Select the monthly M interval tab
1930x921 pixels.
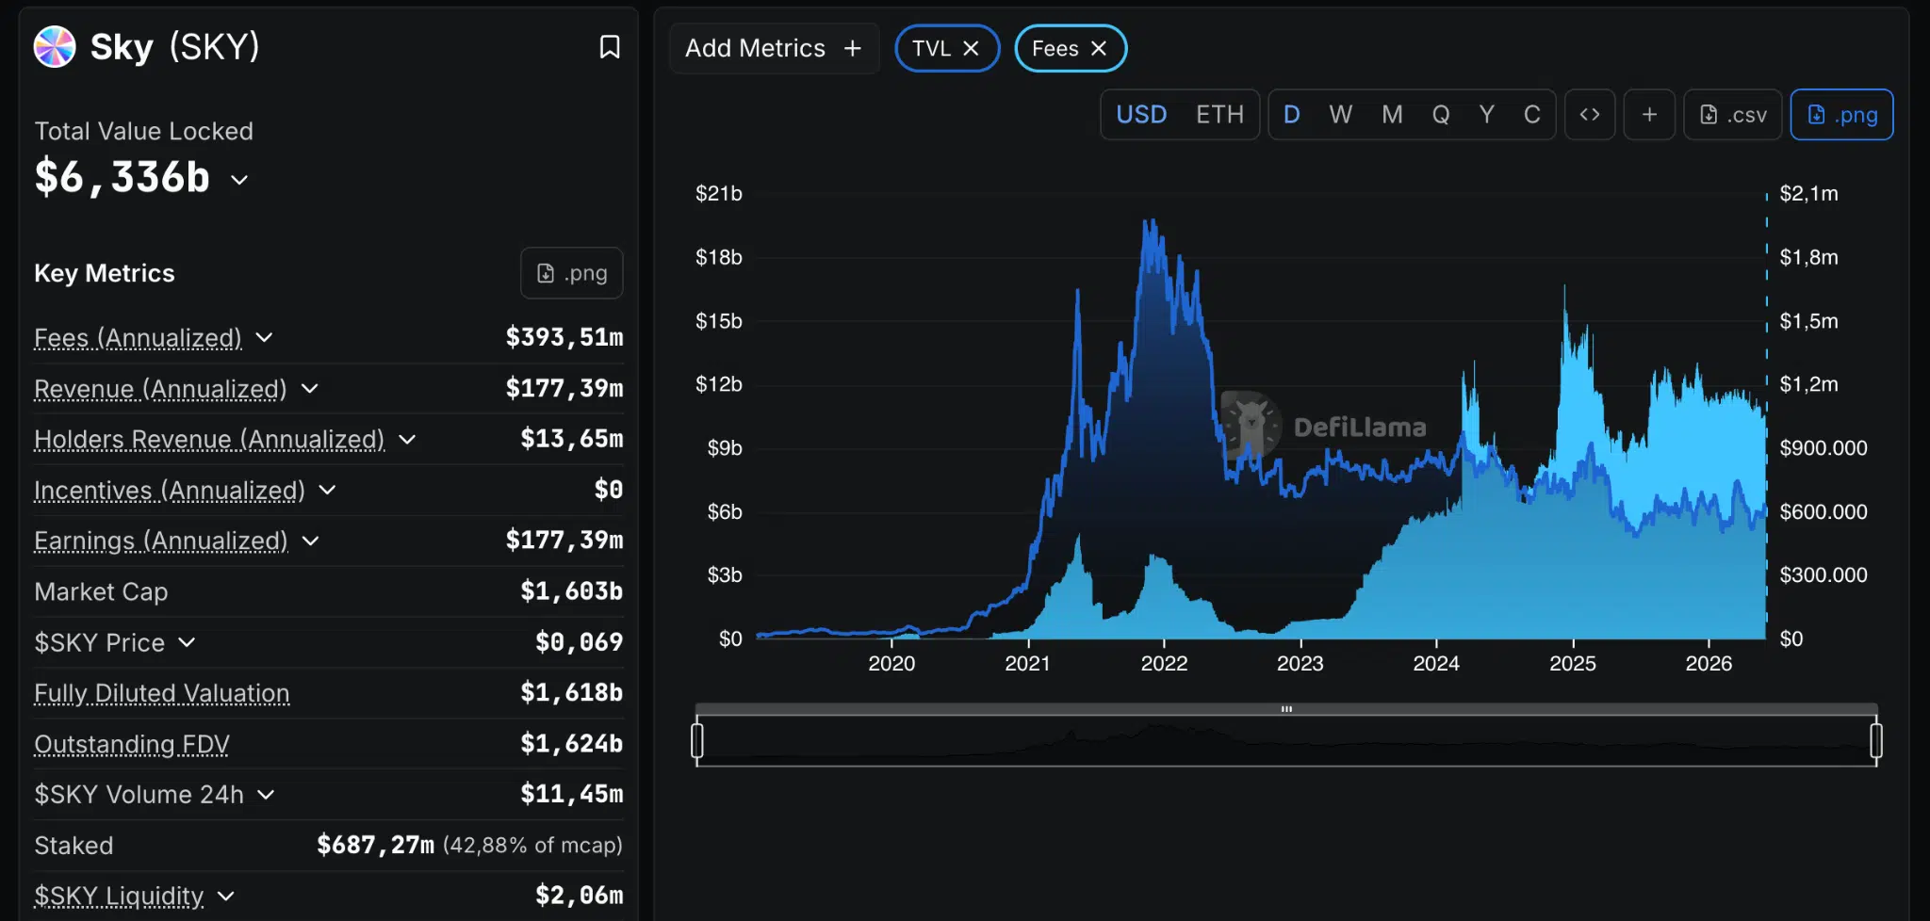tap(1392, 115)
